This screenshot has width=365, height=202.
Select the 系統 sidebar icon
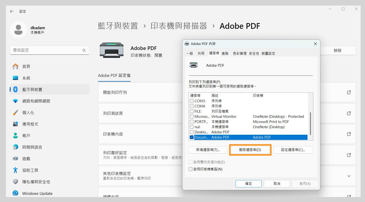[x=15, y=78]
